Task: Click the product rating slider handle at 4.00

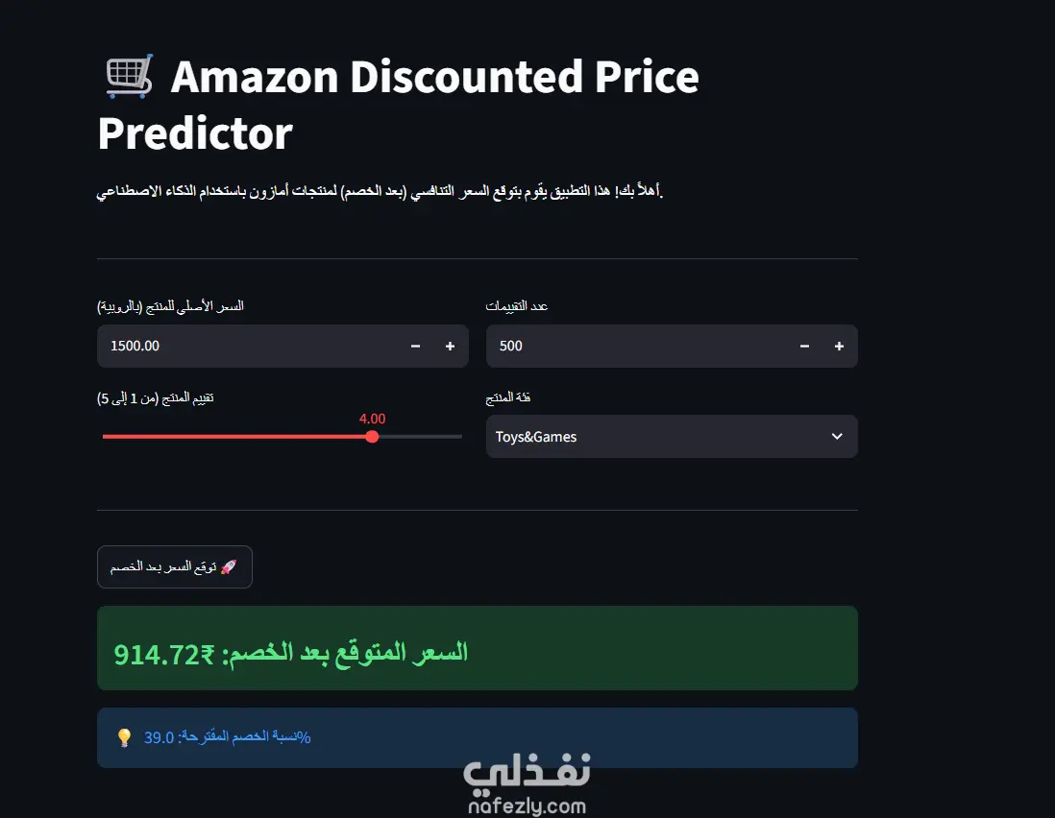Action: [x=372, y=437]
